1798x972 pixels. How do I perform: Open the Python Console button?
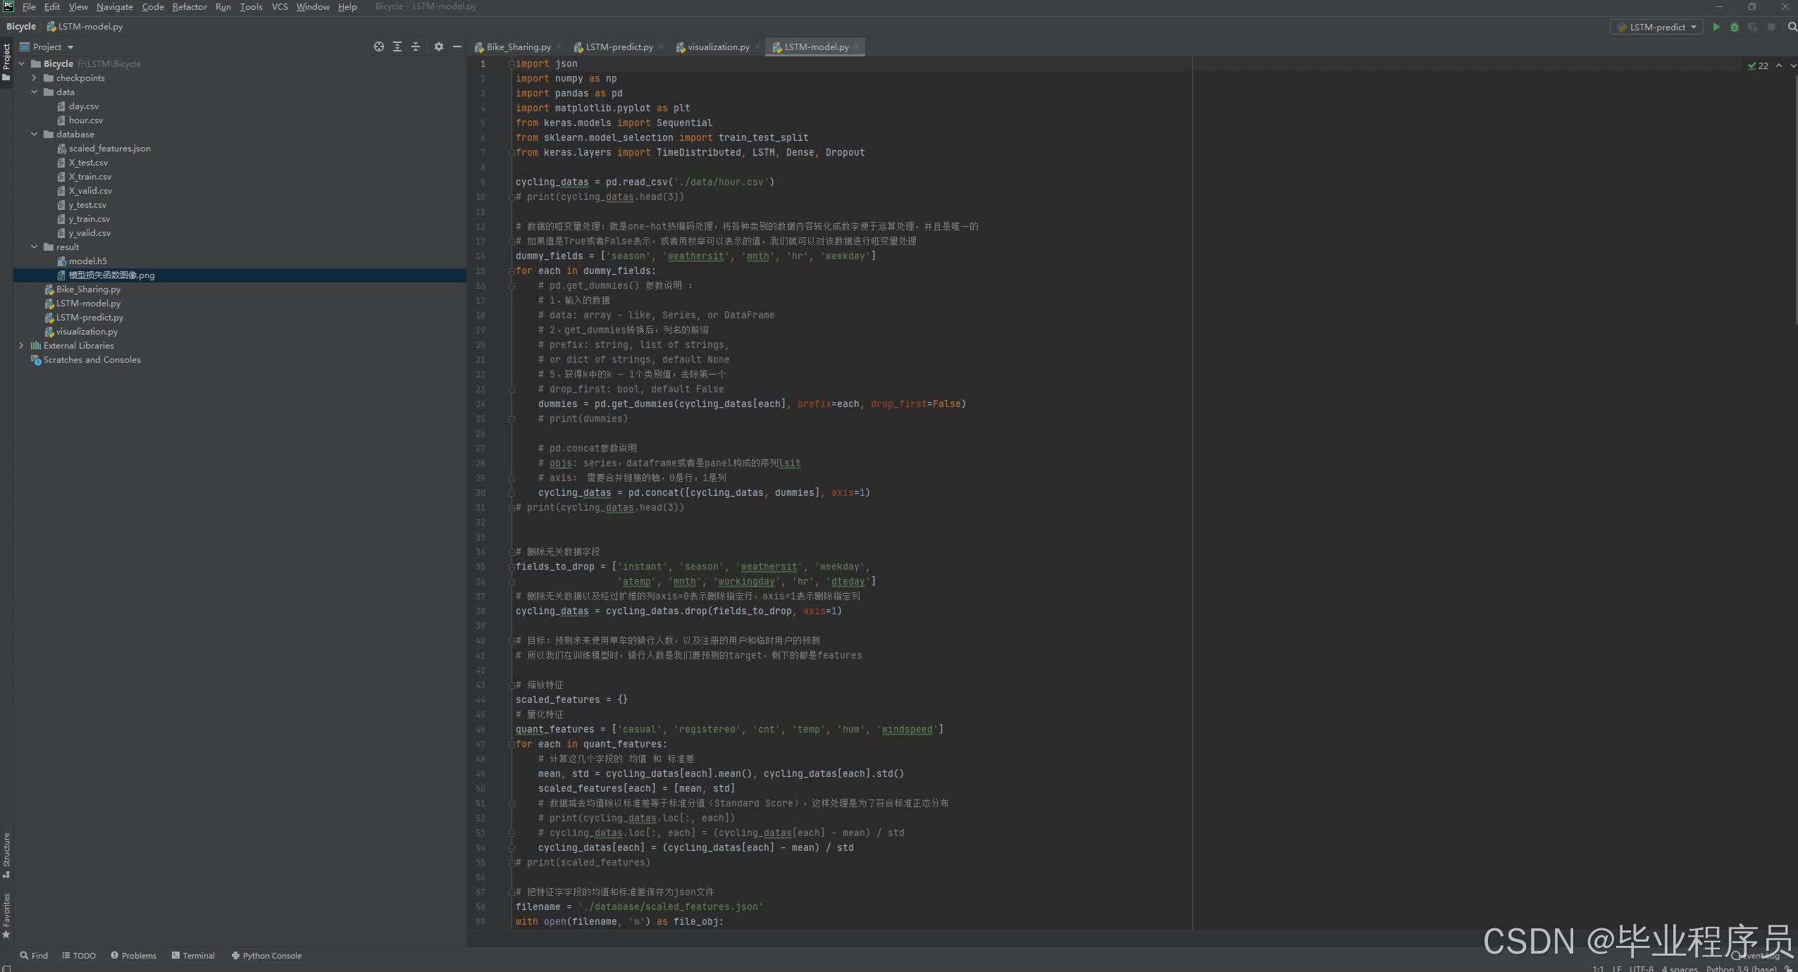(x=266, y=955)
